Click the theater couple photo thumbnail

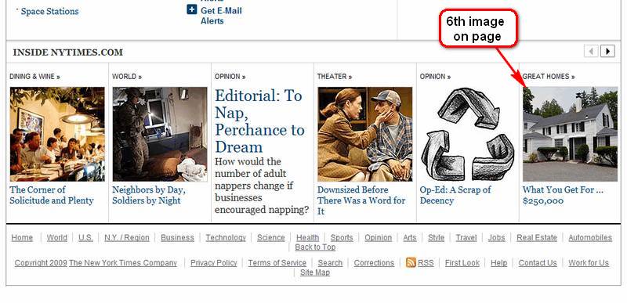[x=365, y=134]
